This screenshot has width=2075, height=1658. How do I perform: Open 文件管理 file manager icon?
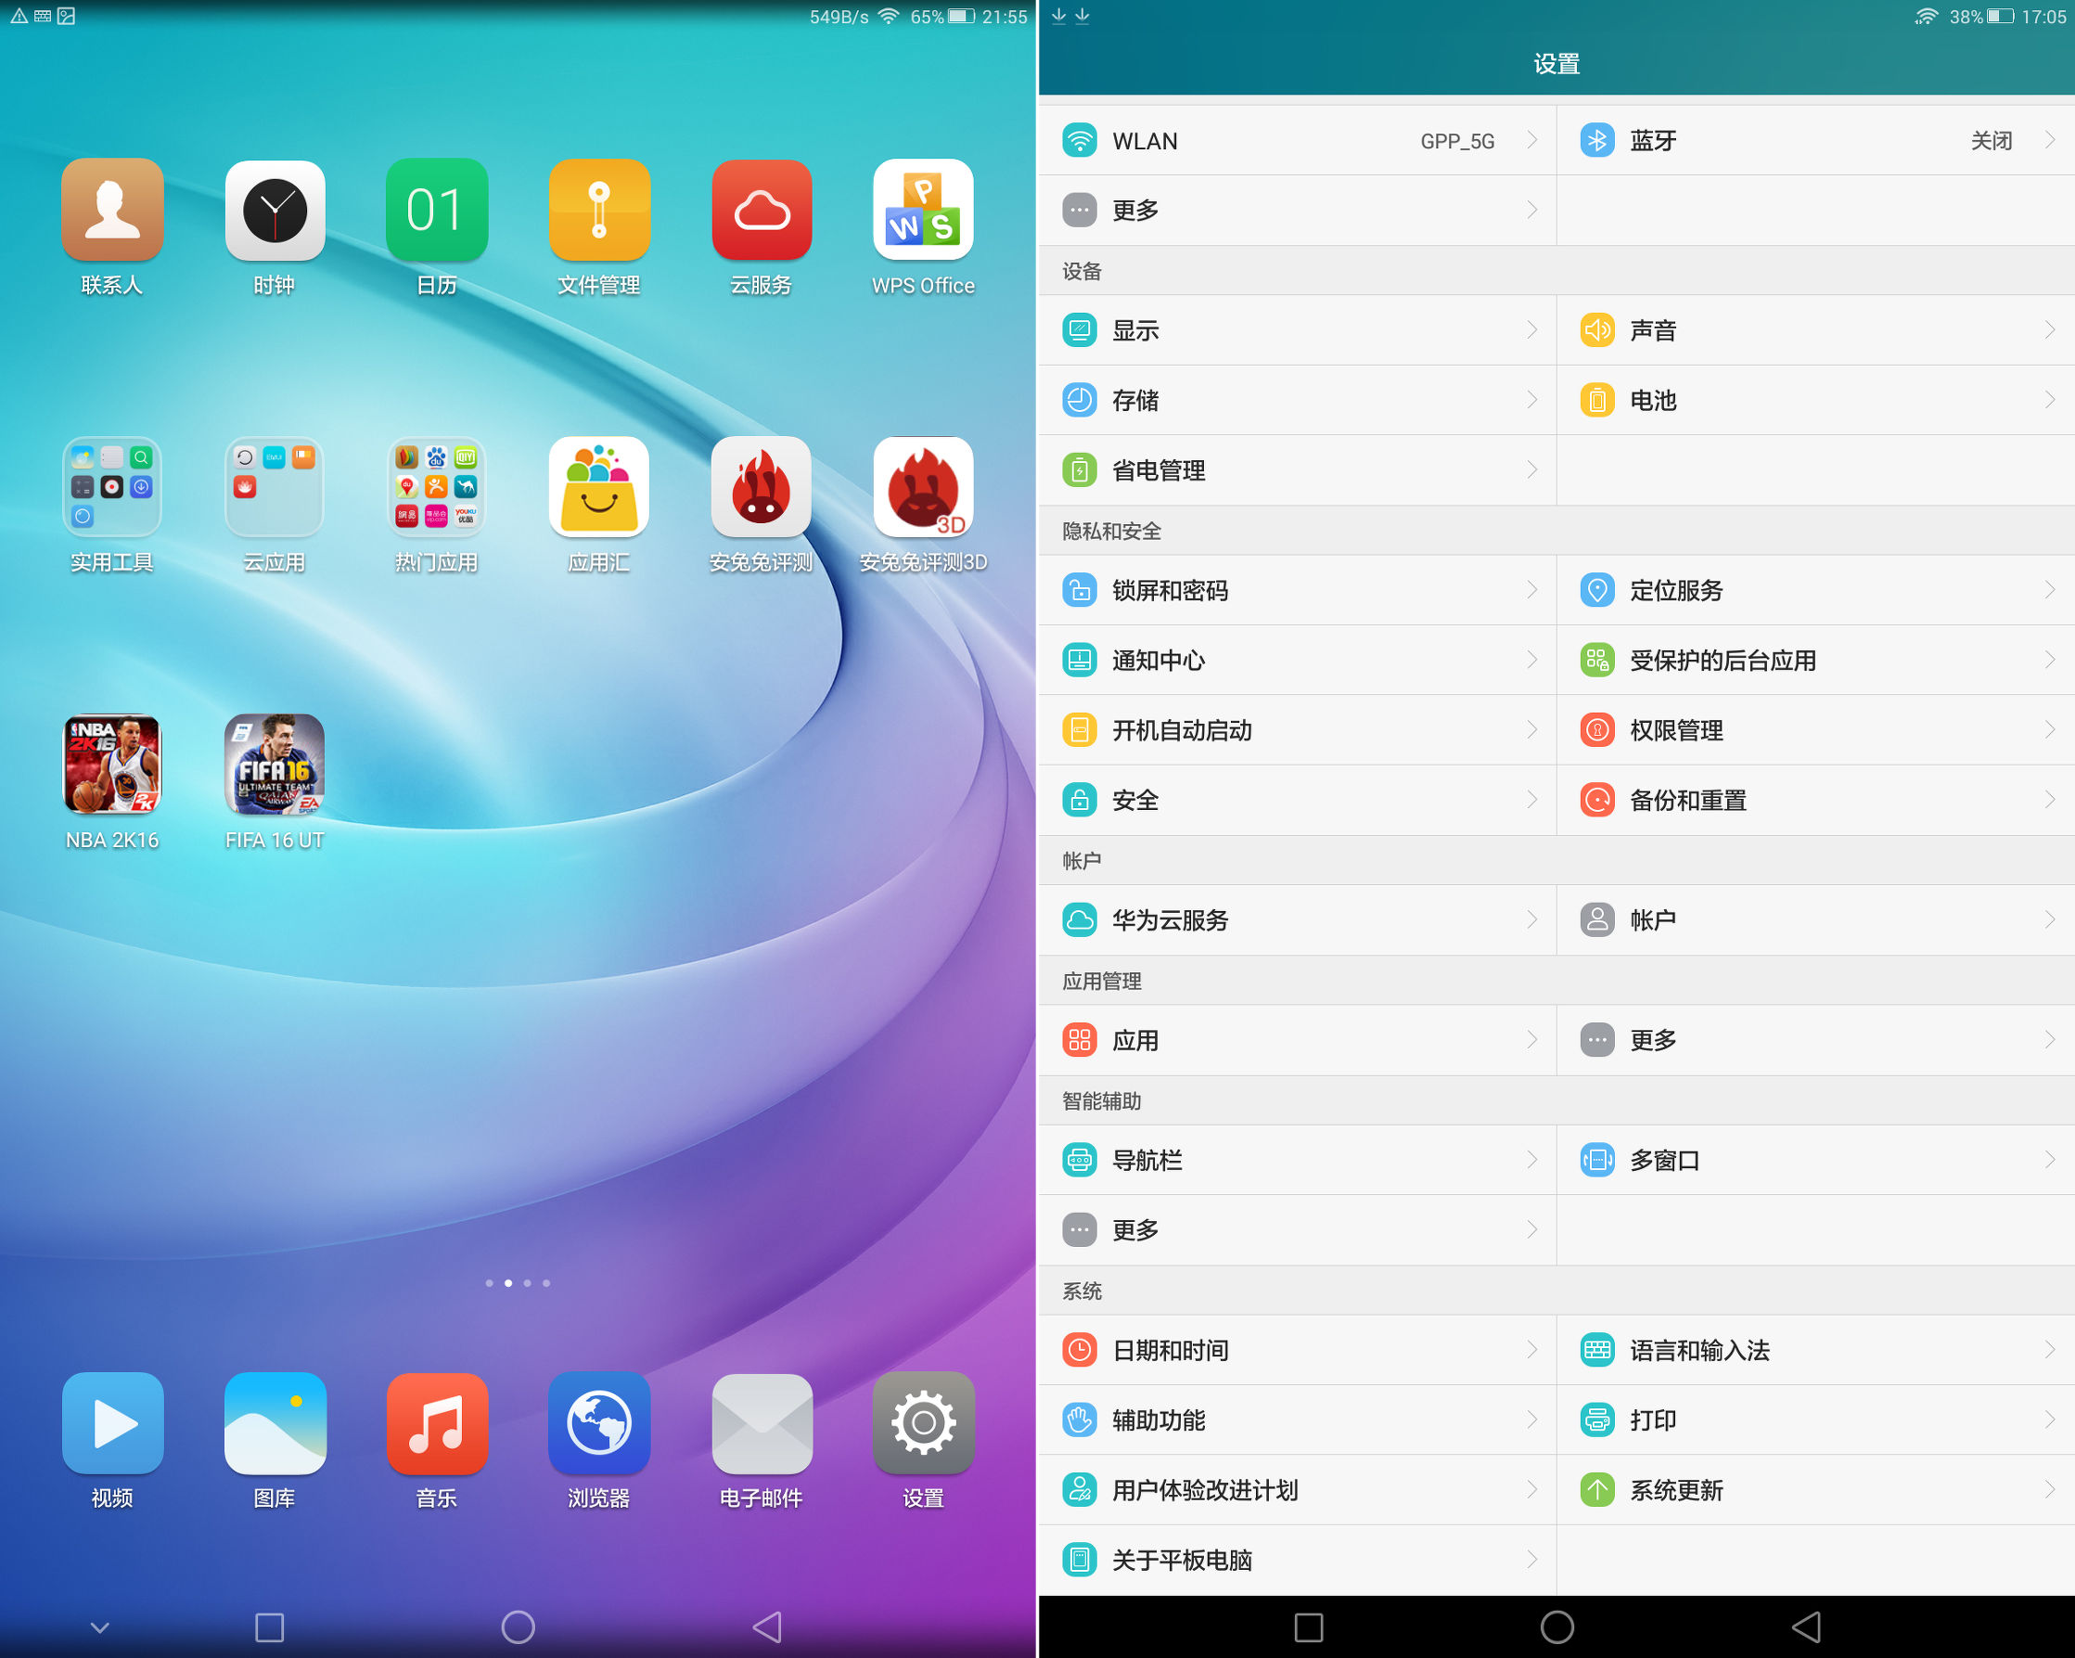click(x=598, y=210)
